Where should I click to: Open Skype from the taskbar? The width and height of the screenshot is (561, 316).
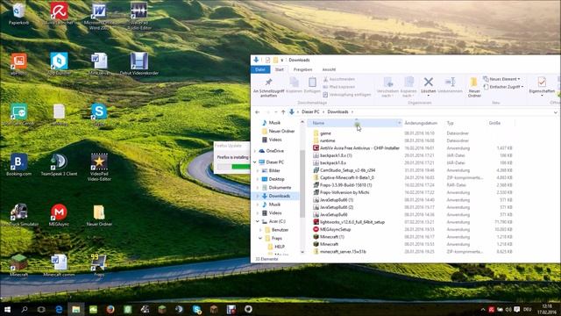(x=196, y=309)
